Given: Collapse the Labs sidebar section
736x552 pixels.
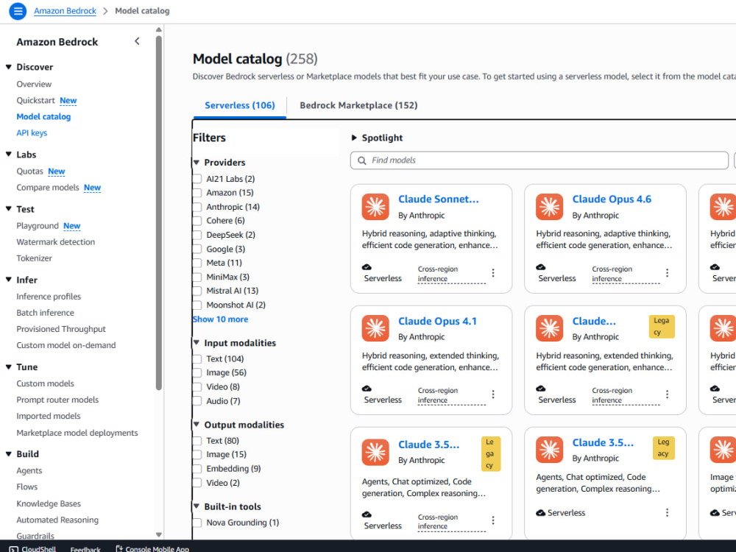Looking at the screenshot, I should tap(8, 155).
